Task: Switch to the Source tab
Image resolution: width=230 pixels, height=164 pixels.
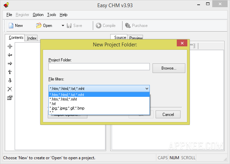Action: (119, 38)
